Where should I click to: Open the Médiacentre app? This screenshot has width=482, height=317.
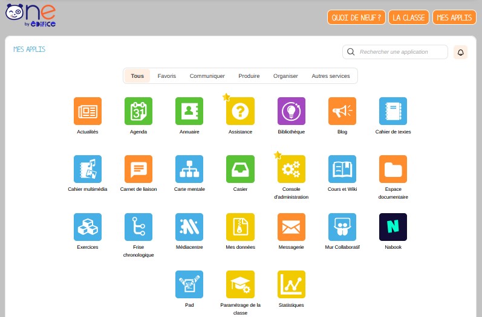pyautogui.click(x=189, y=227)
